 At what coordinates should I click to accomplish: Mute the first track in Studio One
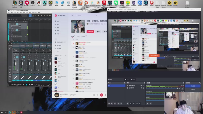click(x=11, y=24)
